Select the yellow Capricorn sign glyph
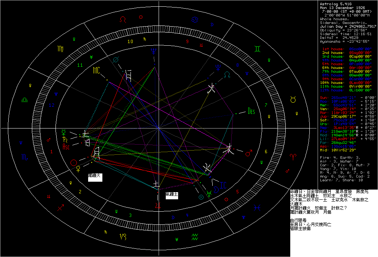 [123, 236]
